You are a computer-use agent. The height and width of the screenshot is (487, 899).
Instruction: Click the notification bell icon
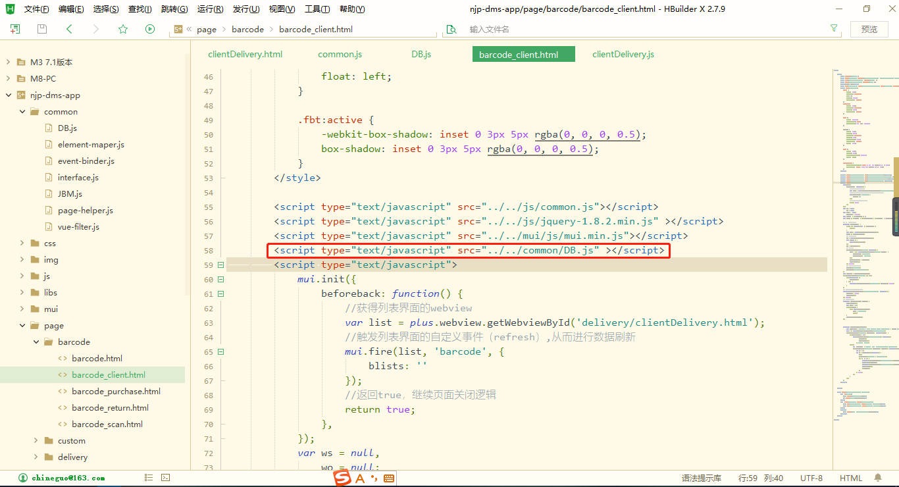[878, 478]
